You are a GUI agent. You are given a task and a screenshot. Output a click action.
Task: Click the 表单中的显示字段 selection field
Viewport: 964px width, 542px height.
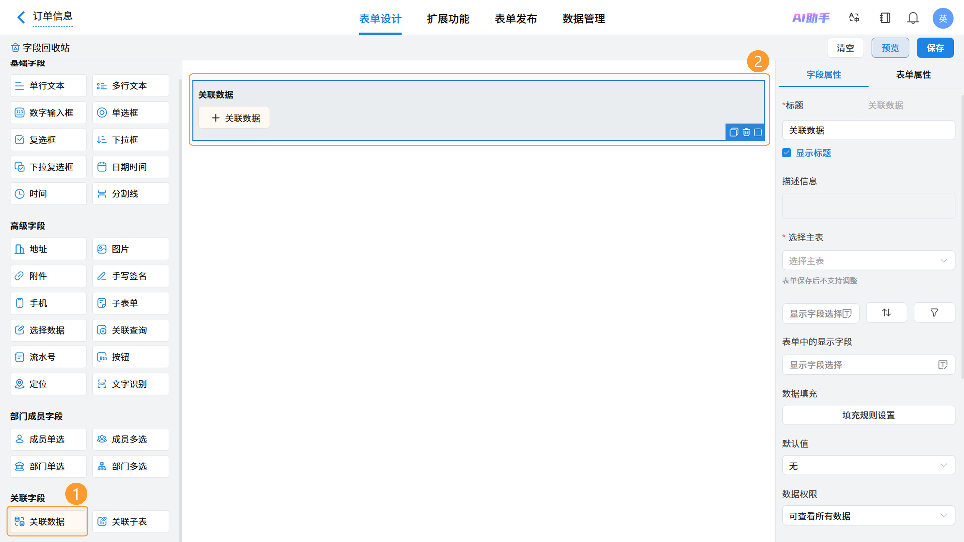868,365
